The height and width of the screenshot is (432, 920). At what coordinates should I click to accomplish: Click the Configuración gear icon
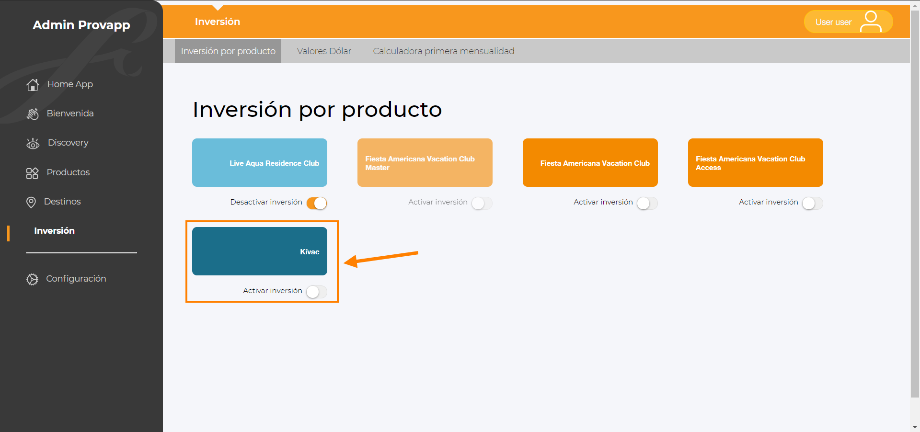coord(32,279)
